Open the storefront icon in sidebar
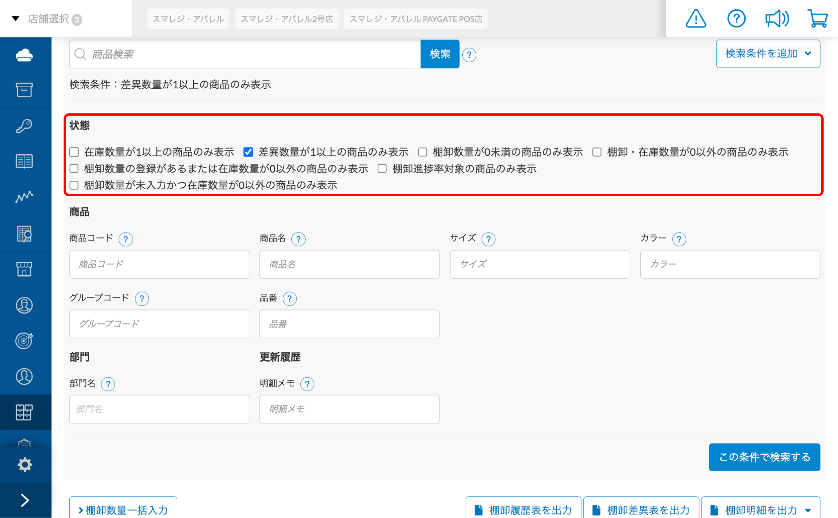838x518 pixels. [x=24, y=269]
